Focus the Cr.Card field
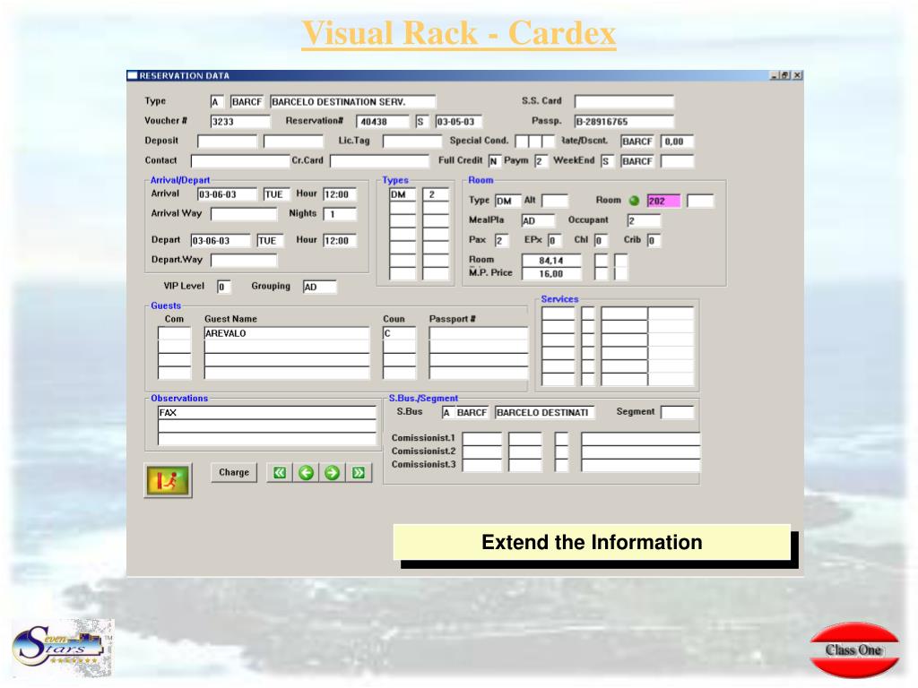 click(379, 161)
